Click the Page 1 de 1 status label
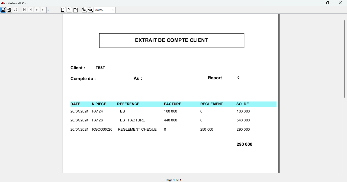This screenshot has width=347, height=182. 173,180
